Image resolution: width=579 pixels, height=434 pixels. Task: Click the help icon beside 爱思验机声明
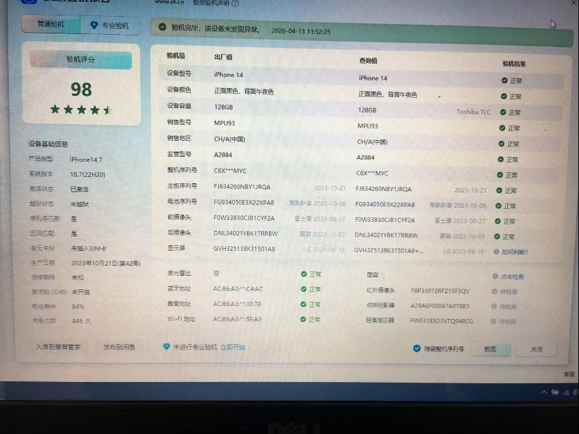(x=235, y=3)
